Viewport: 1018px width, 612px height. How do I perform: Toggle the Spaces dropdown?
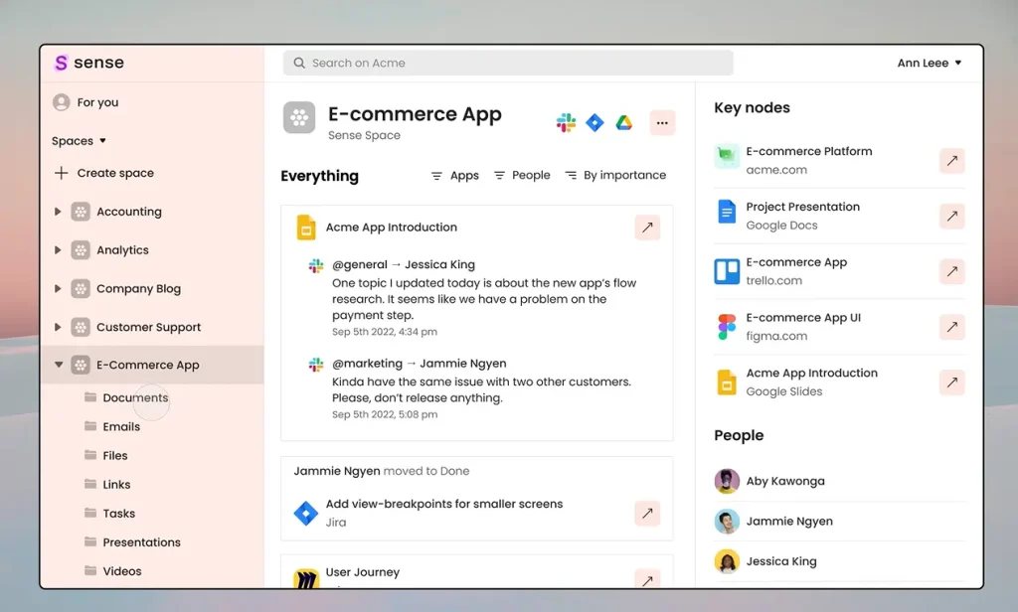(x=79, y=141)
